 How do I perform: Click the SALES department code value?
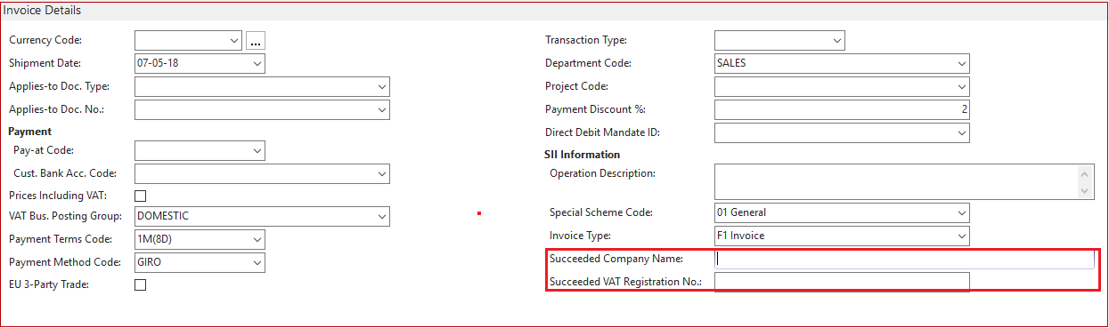coord(731,64)
